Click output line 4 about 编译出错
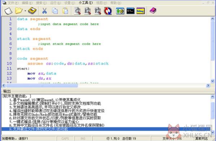The image size is (216, 141). pyautogui.click(x=57, y=111)
